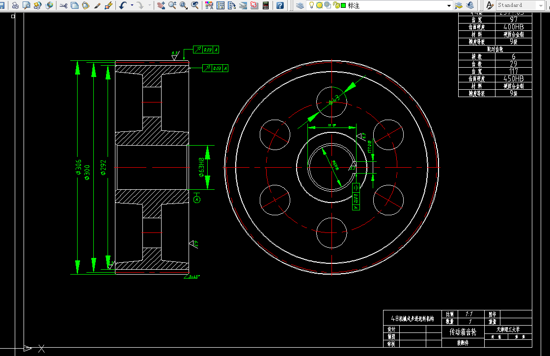Click the 3x45° chamfer annotation
Image resolution: width=550 pixels, height=356 pixels.
tap(194, 277)
